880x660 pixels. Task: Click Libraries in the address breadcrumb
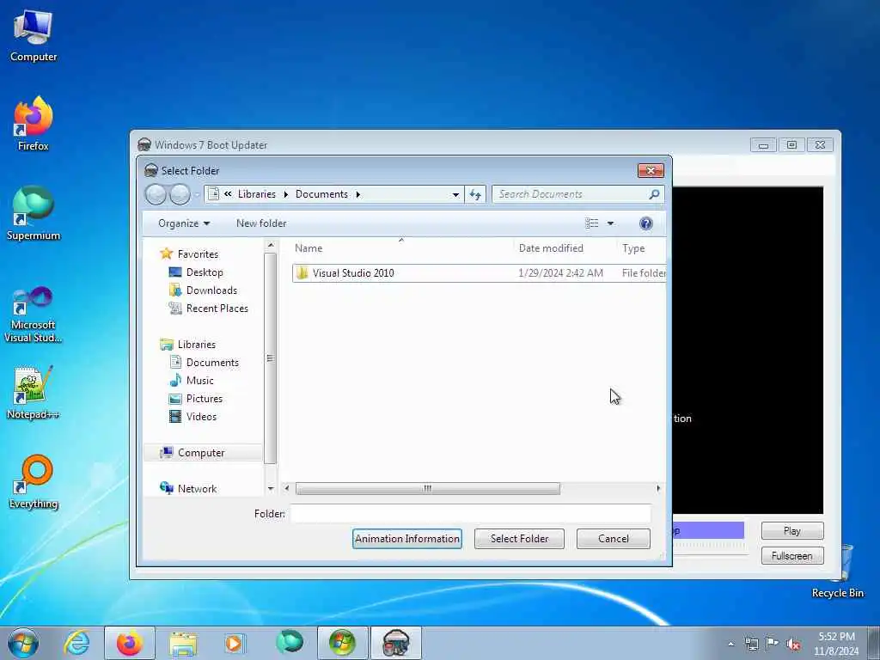[x=256, y=194]
